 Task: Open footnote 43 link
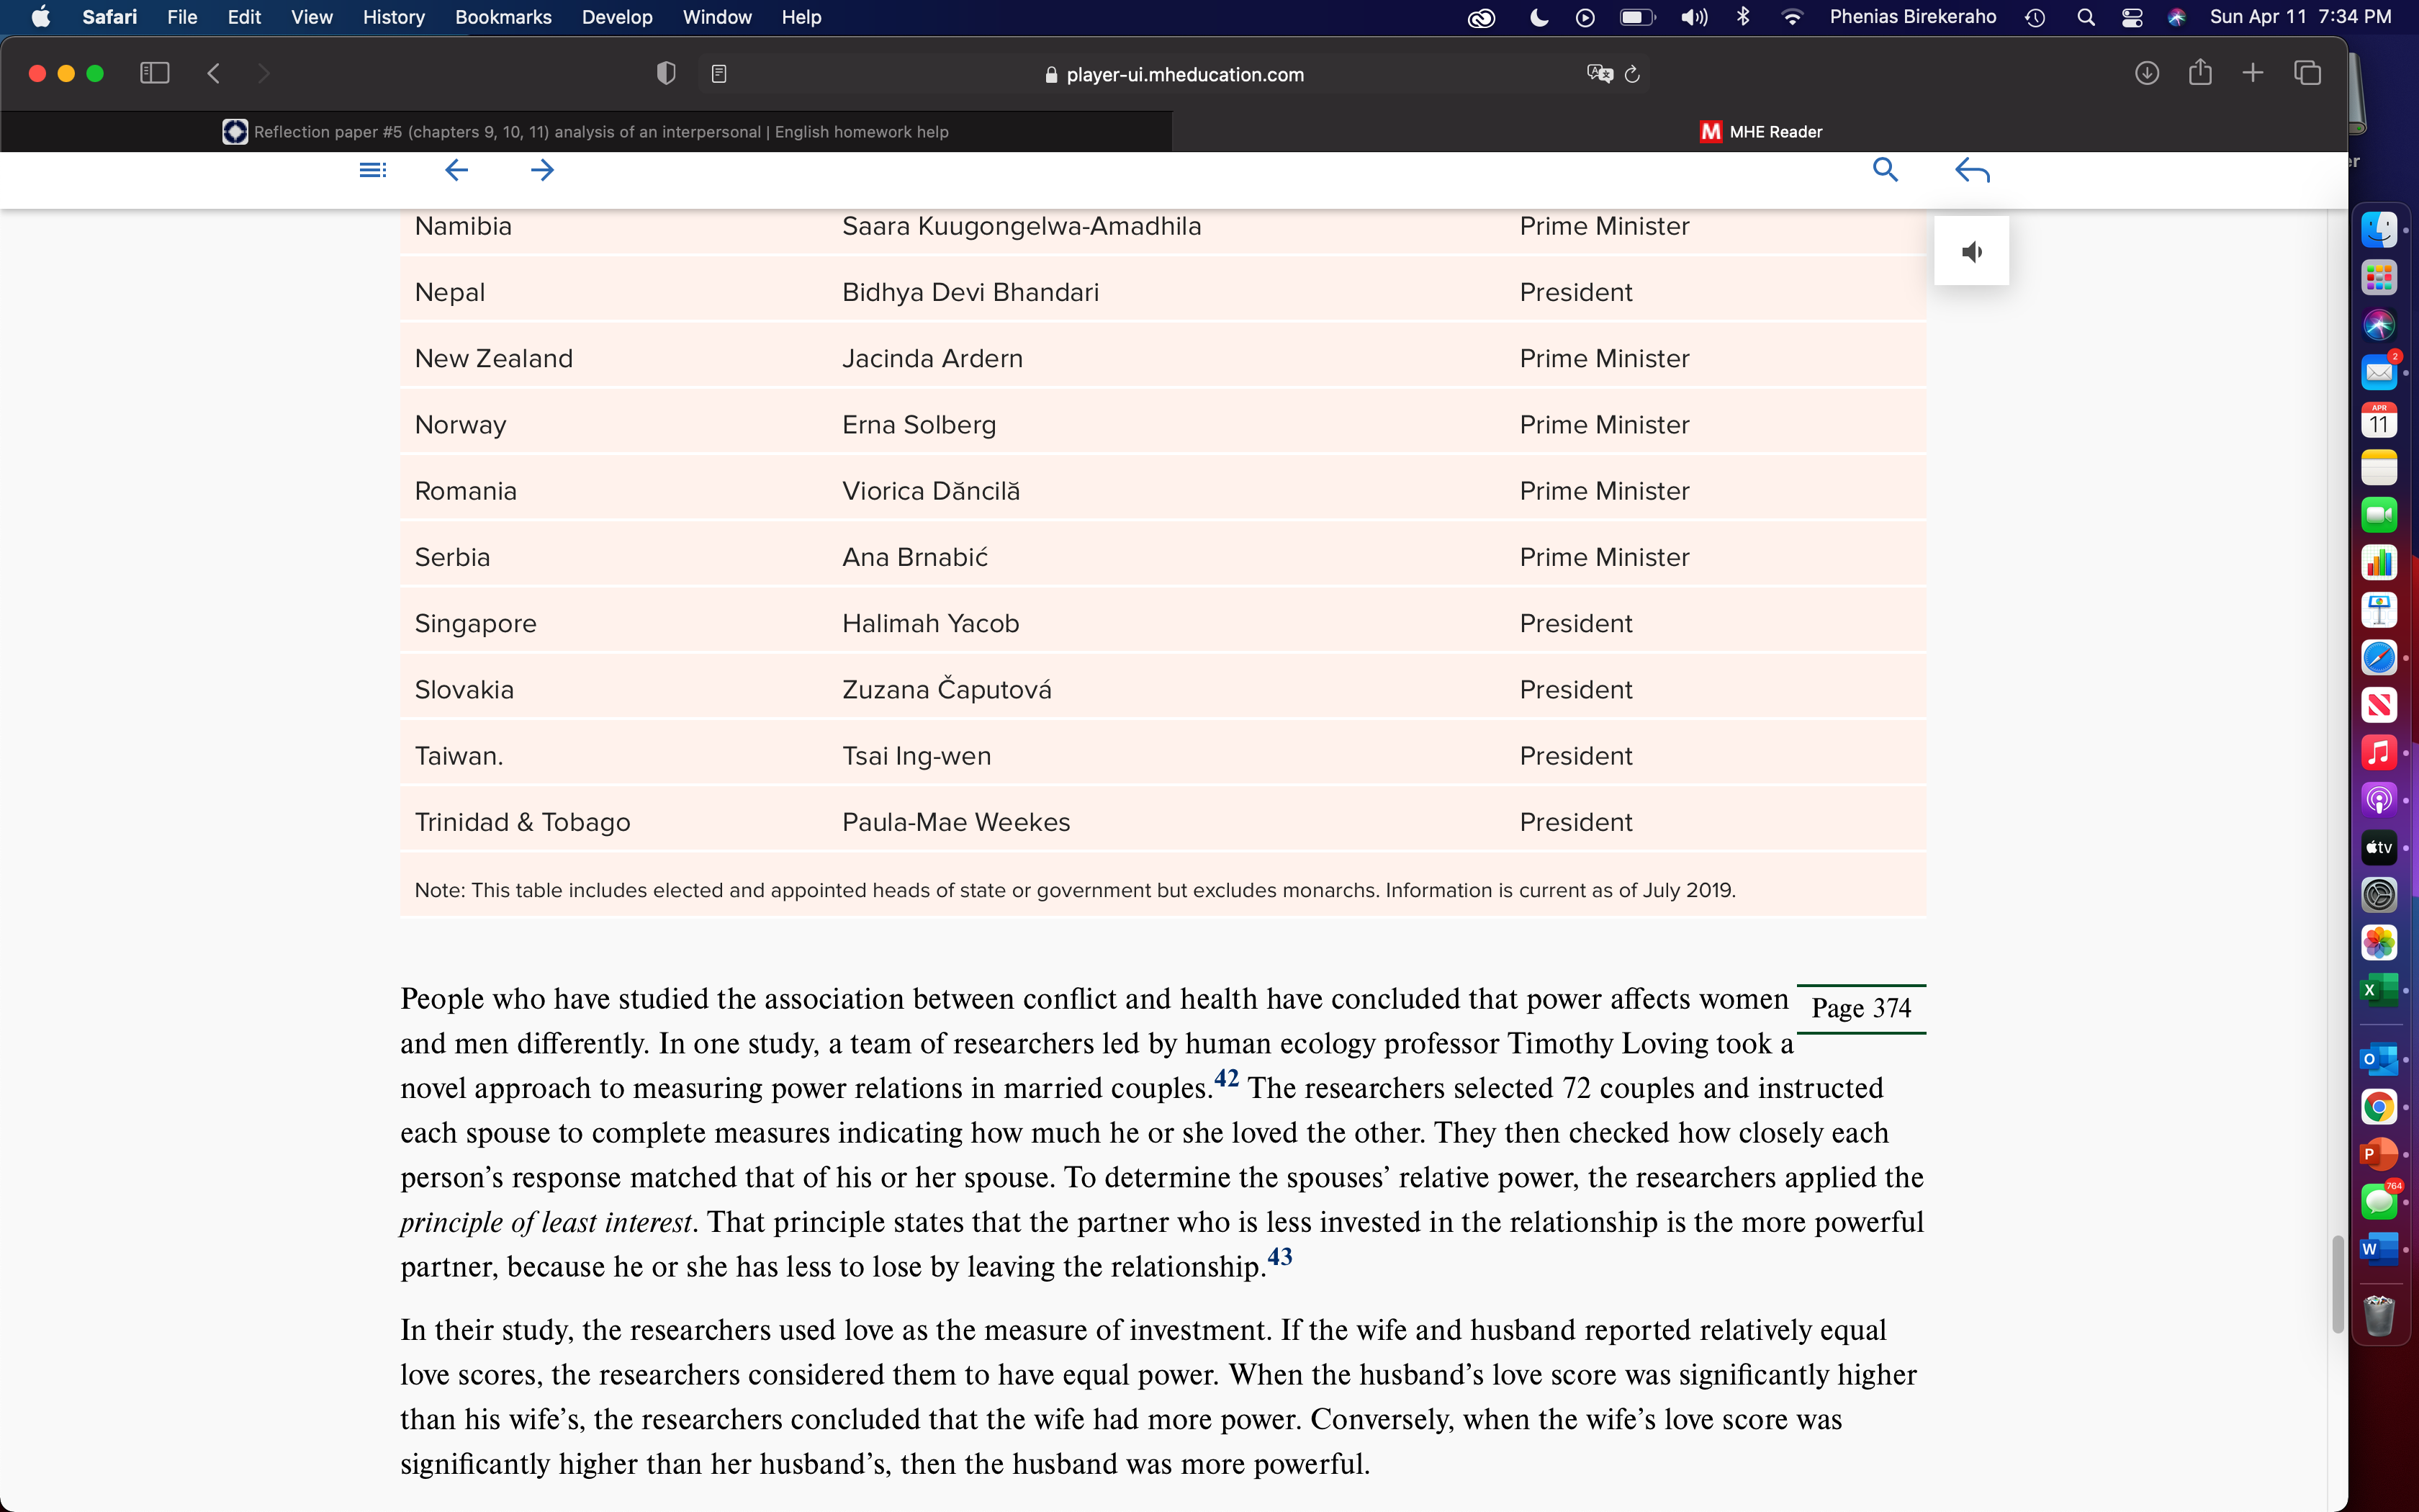1281,1257
